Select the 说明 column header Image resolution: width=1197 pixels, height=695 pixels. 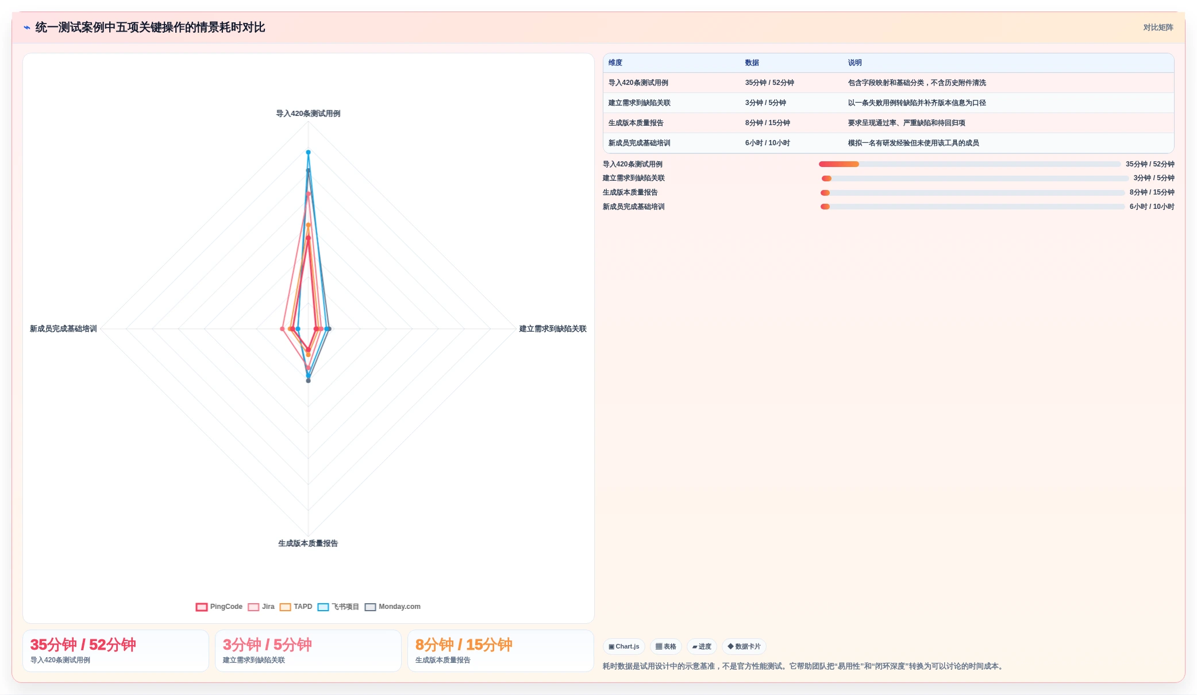855,63
